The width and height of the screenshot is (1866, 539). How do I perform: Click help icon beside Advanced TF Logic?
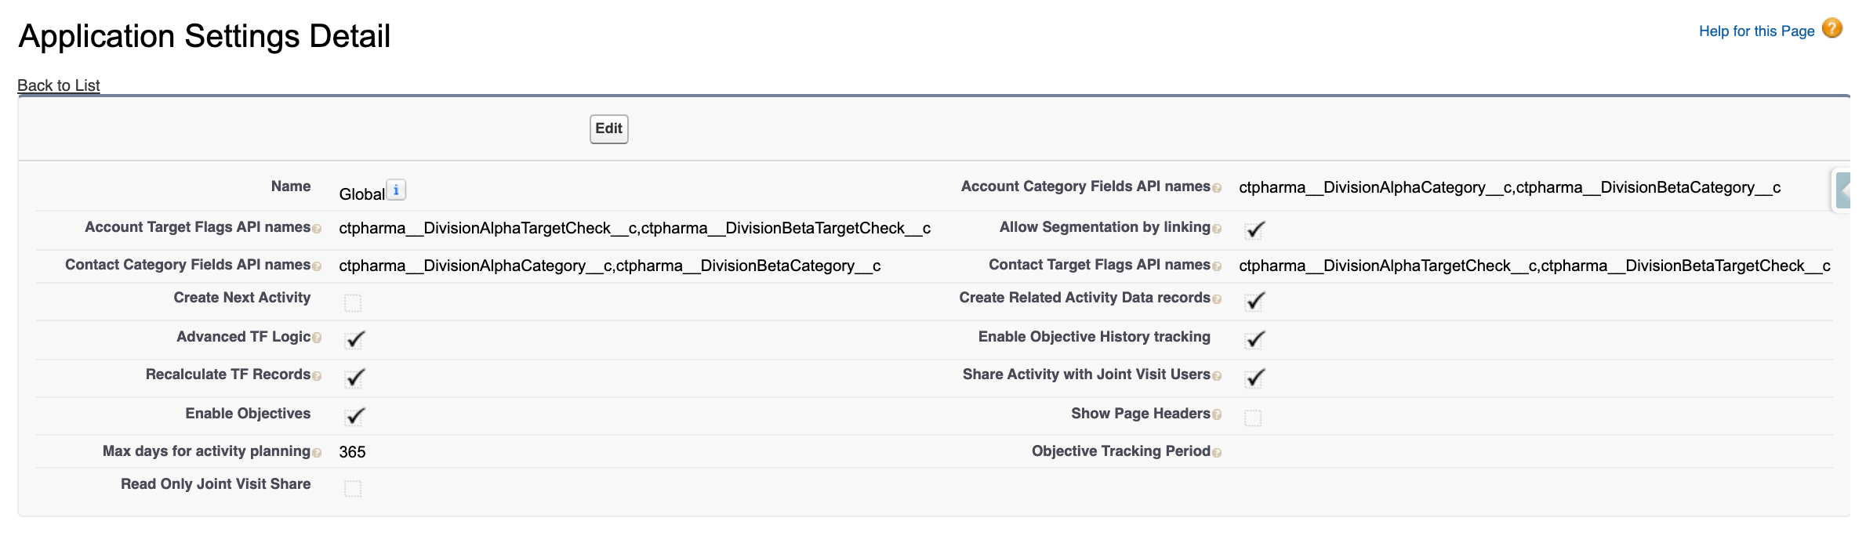click(x=317, y=338)
